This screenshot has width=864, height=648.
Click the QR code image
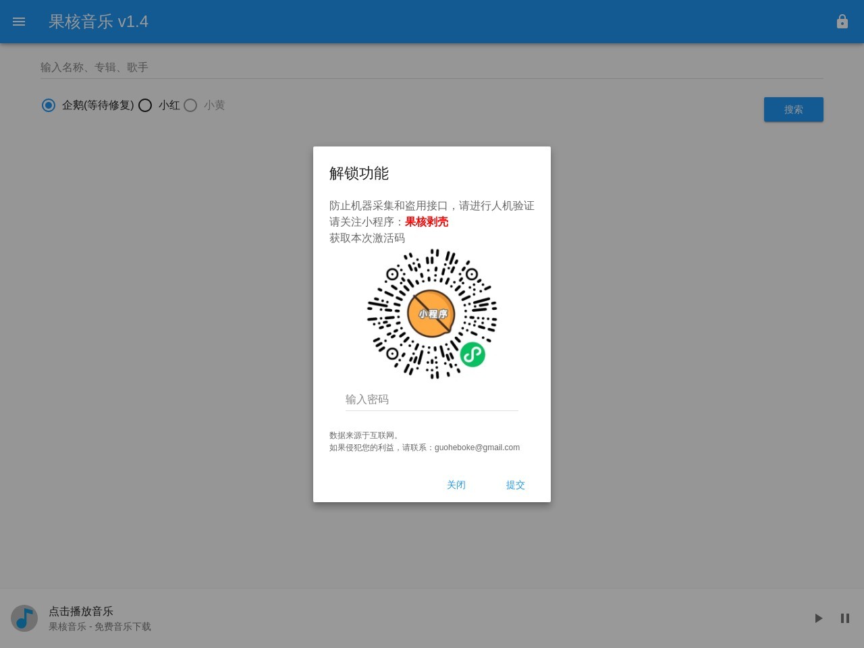[x=432, y=314]
